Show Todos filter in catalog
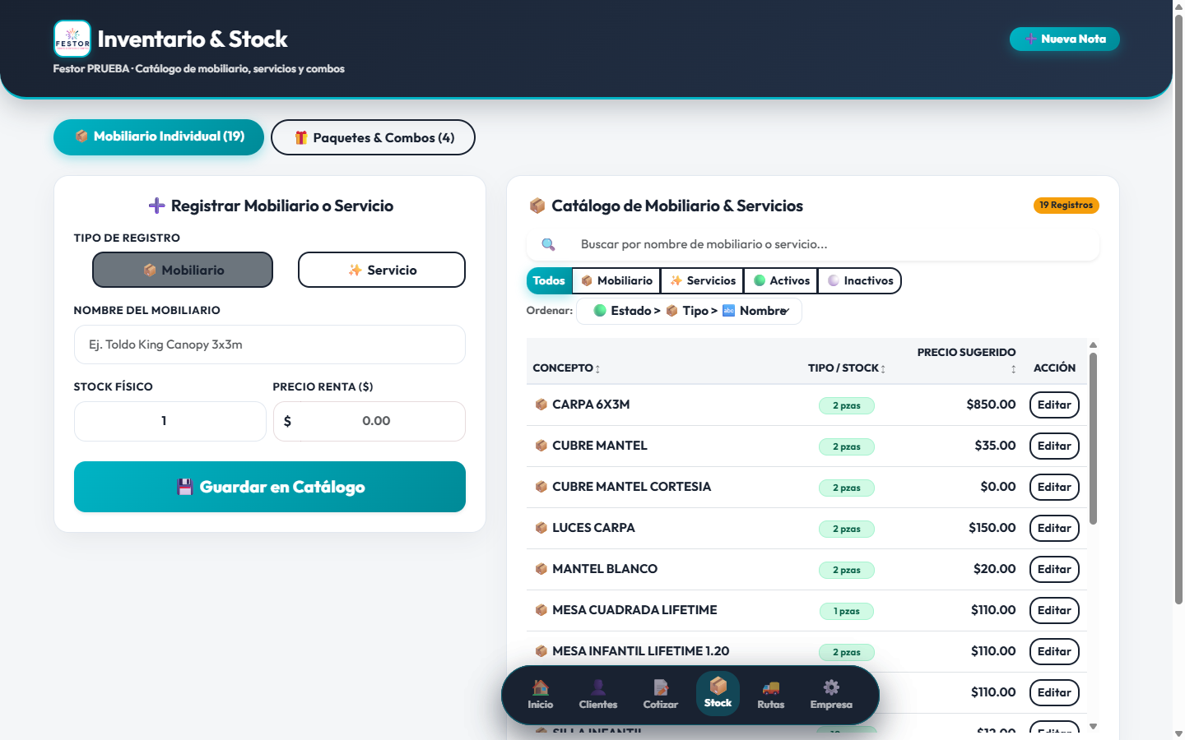 [549, 280]
